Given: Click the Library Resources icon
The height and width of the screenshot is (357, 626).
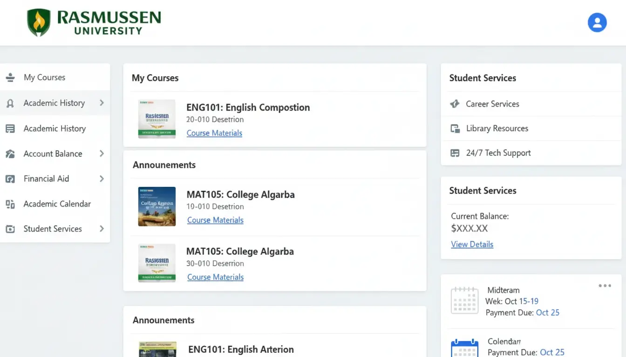Looking at the screenshot, I should pyautogui.click(x=455, y=129).
